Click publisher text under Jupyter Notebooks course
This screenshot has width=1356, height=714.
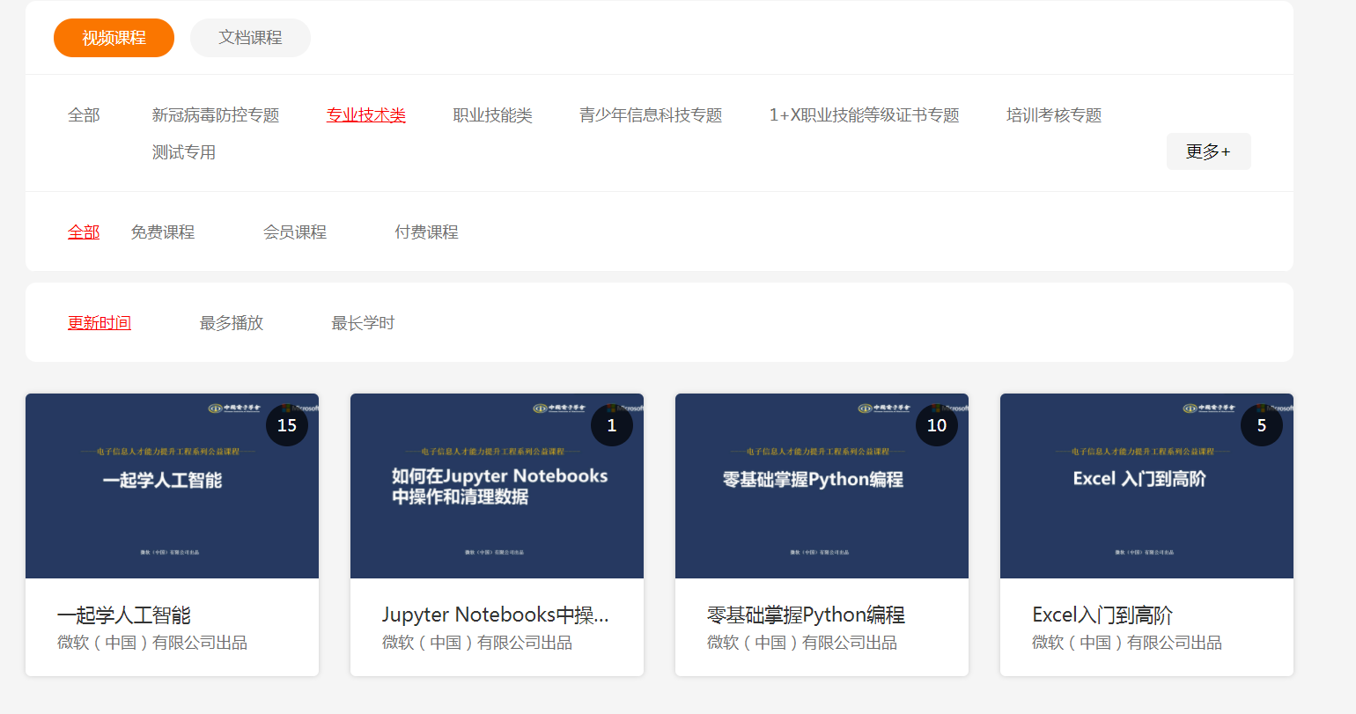477,643
